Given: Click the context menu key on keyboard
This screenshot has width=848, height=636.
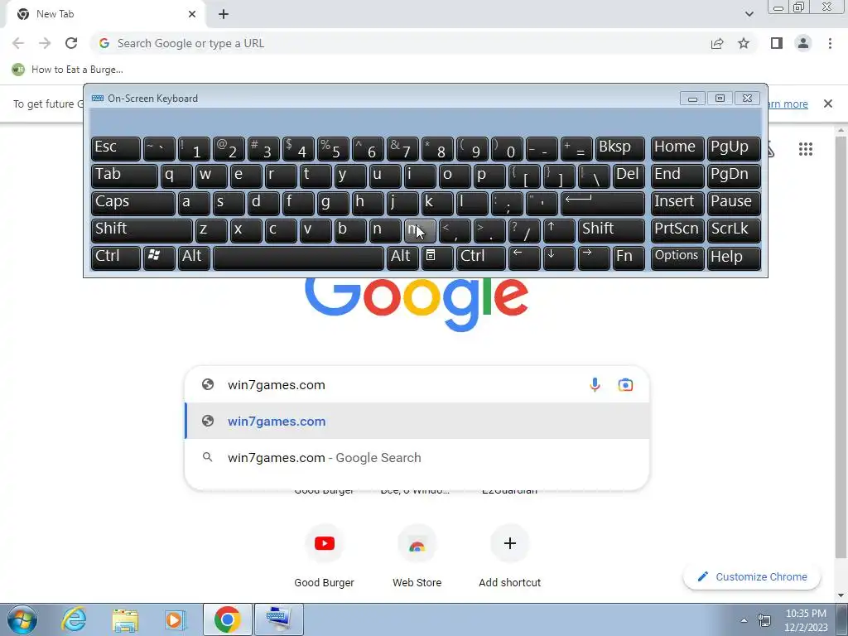Looking at the screenshot, I should [x=437, y=258].
